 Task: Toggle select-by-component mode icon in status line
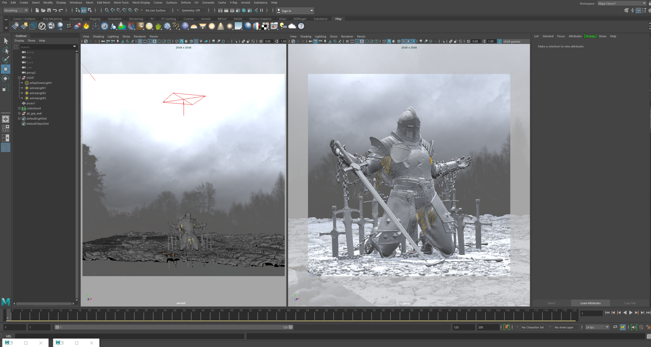point(90,10)
